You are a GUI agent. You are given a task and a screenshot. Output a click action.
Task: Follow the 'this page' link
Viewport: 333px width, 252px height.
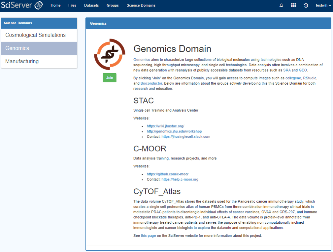pos(149,236)
